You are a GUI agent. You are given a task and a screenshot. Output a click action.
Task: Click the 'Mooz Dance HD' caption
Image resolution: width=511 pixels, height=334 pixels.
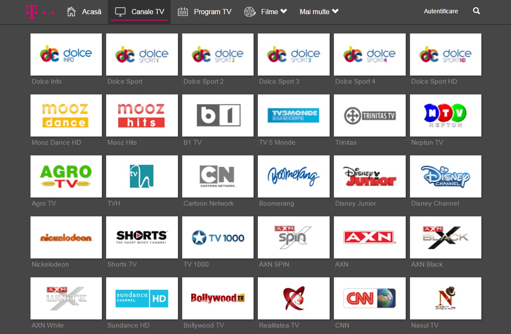click(56, 142)
